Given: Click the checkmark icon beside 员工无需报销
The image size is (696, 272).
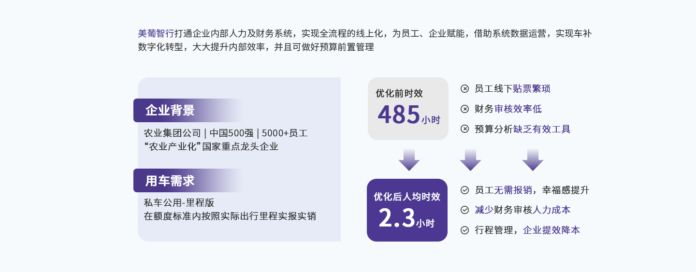Looking at the screenshot, I should coord(464,190).
